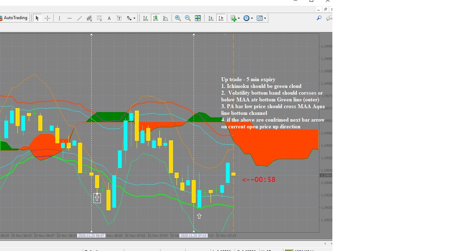
Task: Click the search magnifier icon
Action: (x=319, y=18)
